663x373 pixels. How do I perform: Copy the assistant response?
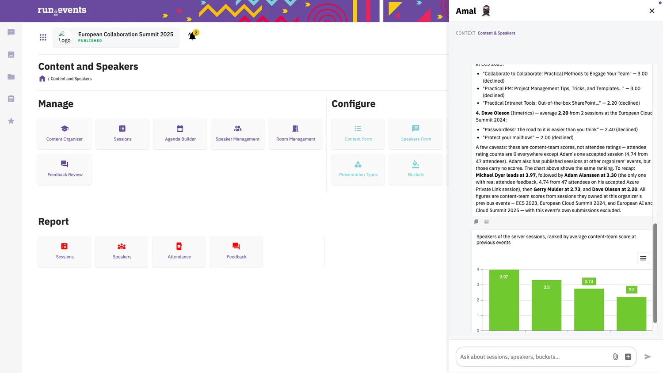(476, 222)
